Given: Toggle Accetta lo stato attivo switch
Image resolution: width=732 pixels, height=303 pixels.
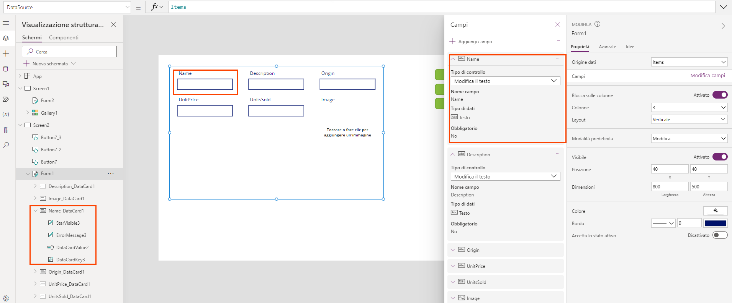Looking at the screenshot, I should pyautogui.click(x=720, y=235).
